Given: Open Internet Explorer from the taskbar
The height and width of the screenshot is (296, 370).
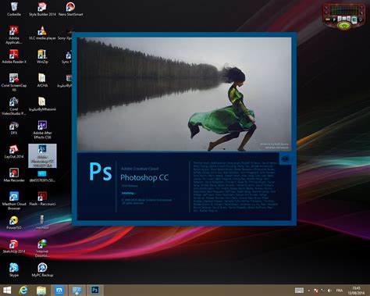Looking at the screenshot, I should pyautogui.click(x=23, y=290).
